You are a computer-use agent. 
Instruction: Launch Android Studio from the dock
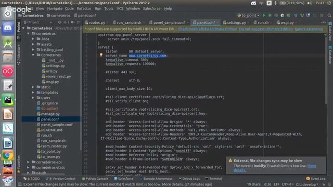[x=8, y=43]
